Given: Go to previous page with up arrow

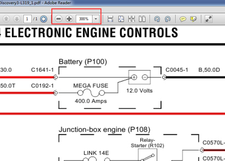Looking at the screenshot, I should point(6,19).
